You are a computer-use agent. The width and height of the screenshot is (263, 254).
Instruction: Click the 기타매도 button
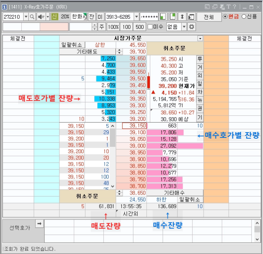[87, 52]
